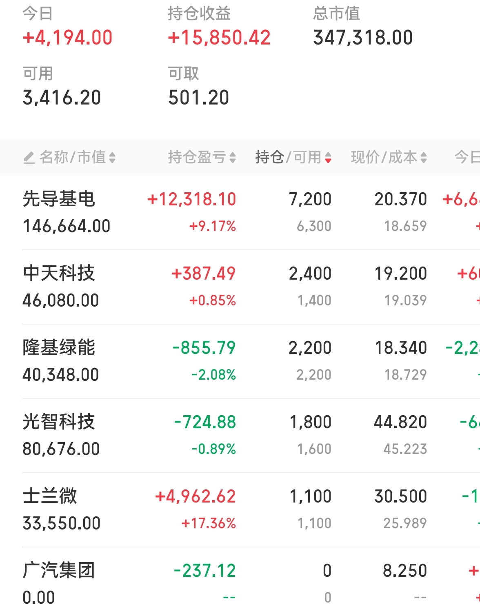Open the 广汽集团 stock row
This screenshot has height=616, width=480.
pos(59,571)
